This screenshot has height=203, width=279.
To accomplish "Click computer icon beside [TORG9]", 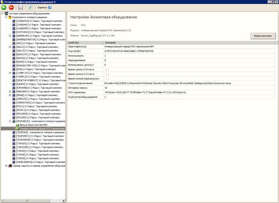I will 14,158.
